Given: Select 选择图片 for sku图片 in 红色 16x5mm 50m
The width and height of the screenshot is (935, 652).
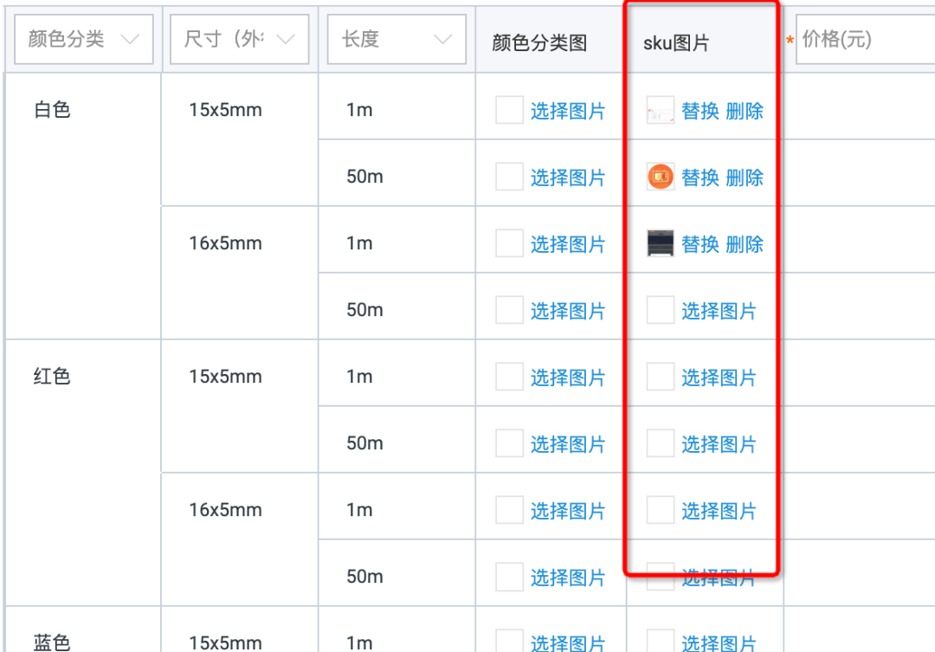Looking at the screenshot, I should 721,576.
